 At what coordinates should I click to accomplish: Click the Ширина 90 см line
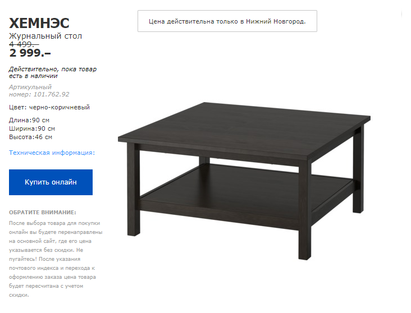click(x=32, y=128)
